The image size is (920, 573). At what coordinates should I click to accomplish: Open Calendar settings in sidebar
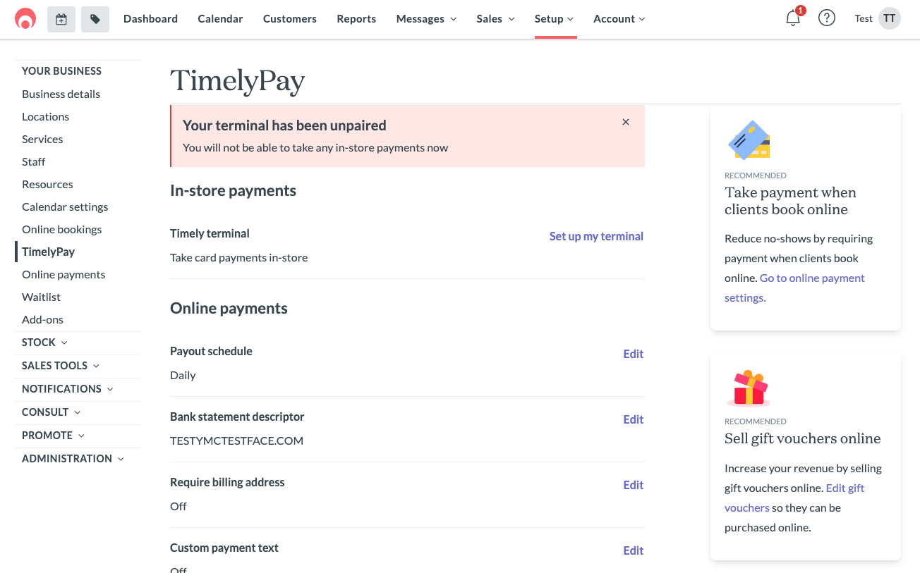pos(65,207)
